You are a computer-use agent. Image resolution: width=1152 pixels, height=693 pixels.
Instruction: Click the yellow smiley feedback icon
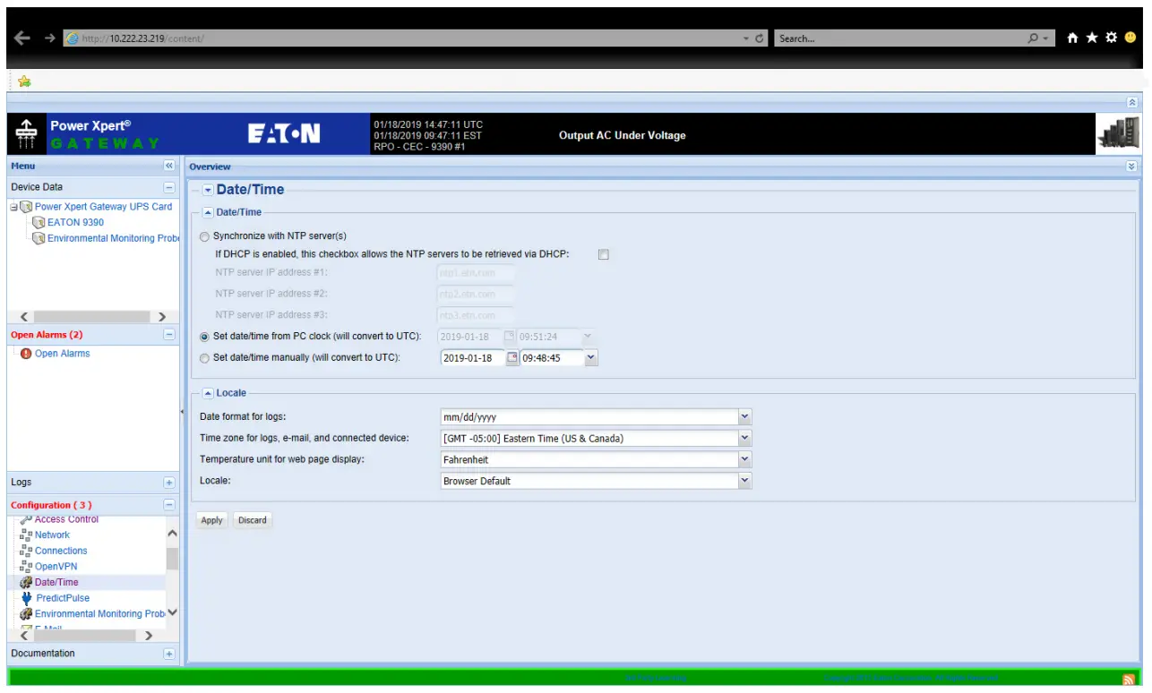1131,38
